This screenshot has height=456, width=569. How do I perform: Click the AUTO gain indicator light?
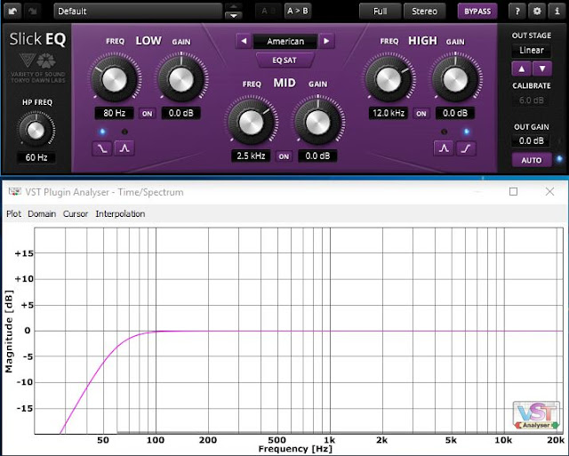coord(559,158)
